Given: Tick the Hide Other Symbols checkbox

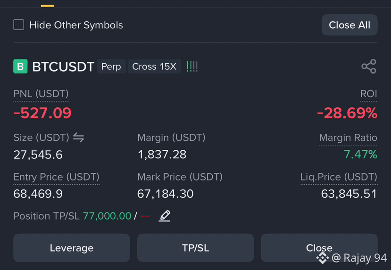Looking at the screenshot, I should click(x=19, y=25).
